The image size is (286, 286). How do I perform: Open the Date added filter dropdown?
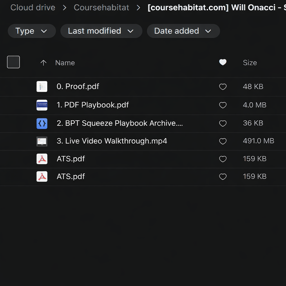pos(183,31)
